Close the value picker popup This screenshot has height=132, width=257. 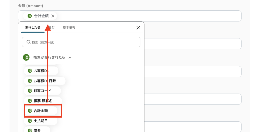coord(138,28)
